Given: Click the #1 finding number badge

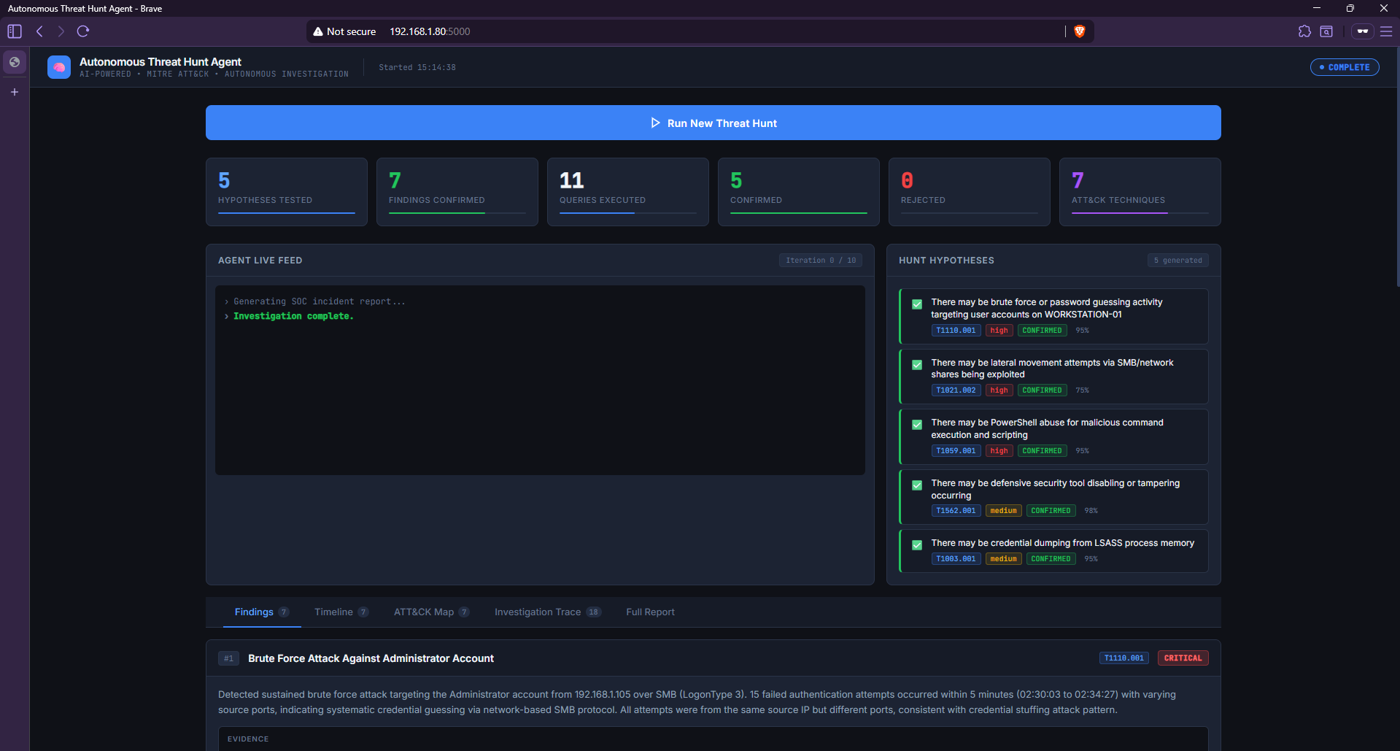Looking at the screenshot, I should point(228,658).
